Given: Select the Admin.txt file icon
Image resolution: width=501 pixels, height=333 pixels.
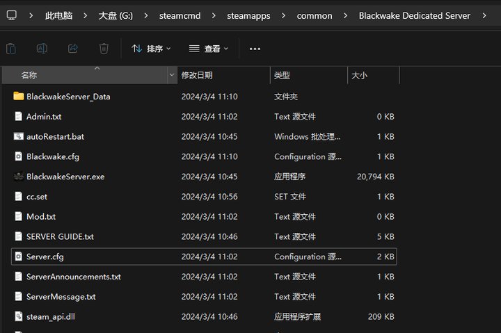Looking at the screenshot, I should point(19,116).
